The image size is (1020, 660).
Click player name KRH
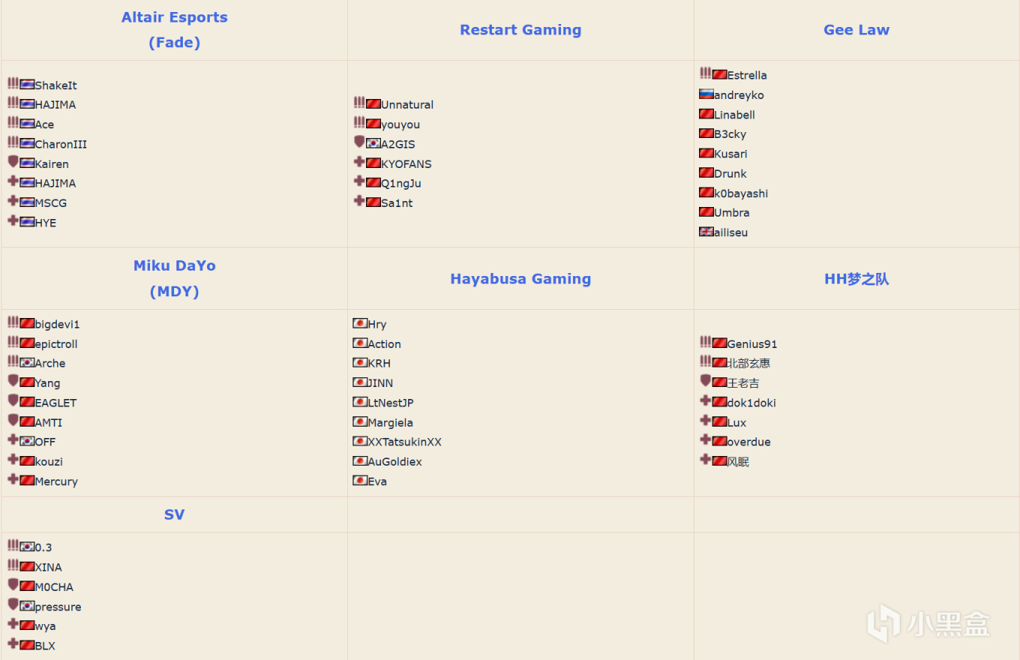(x=379, y=363)
